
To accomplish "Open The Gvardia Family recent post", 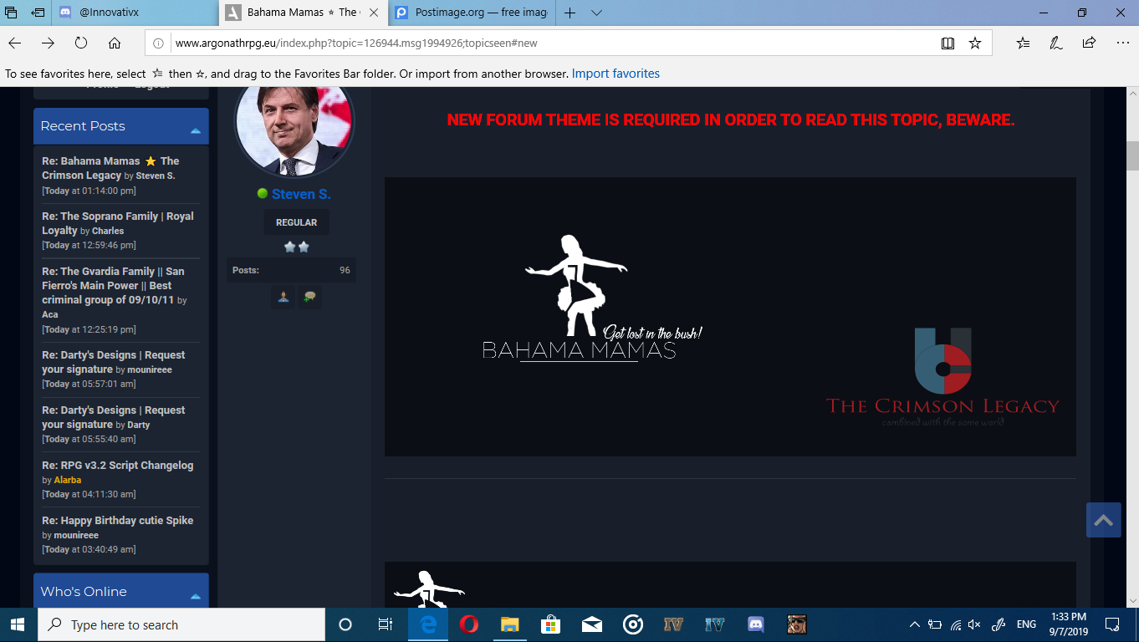I will [113, 285].
